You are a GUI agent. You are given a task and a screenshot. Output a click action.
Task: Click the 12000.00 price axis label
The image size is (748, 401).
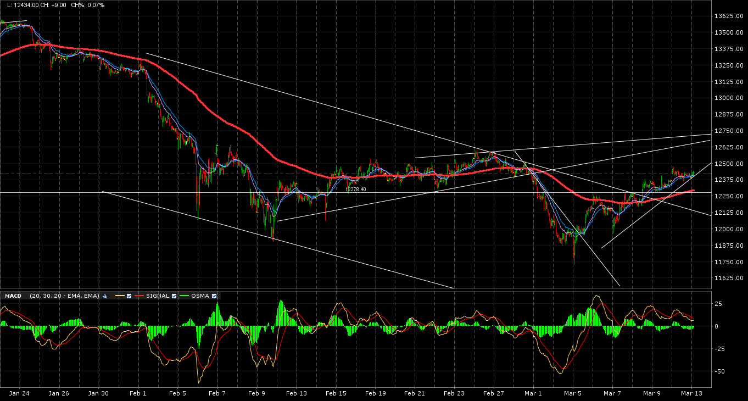click(x=729, y=229)
